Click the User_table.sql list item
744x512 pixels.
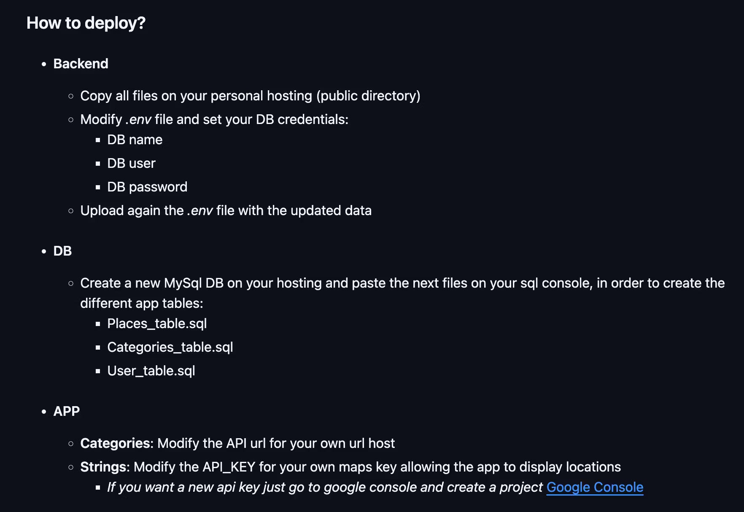coord(151,371)
